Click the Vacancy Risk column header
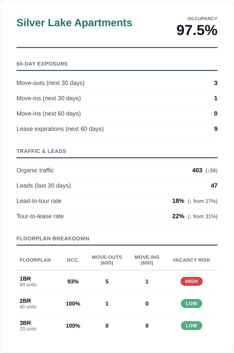The height and width of the screenshot is (353, 234). click(x=191, y=260)
